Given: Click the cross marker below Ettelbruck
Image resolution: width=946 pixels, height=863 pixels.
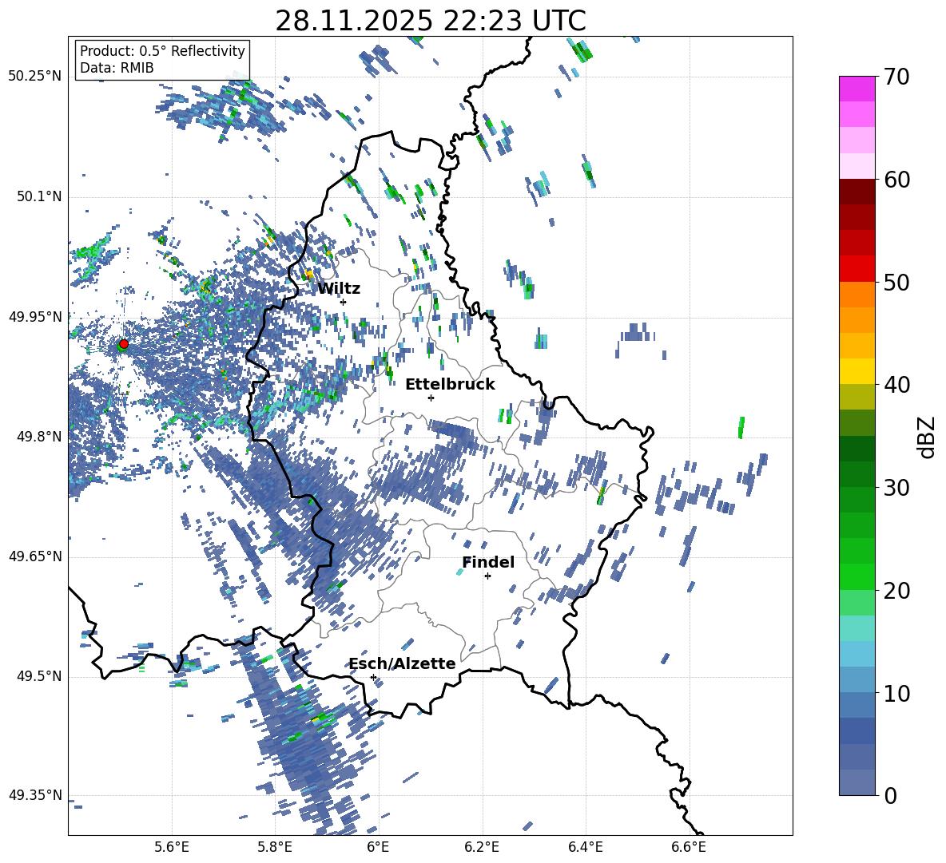Looking at the screenshot, I should pos(431,398).
